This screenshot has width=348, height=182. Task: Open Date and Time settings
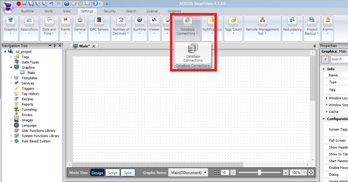click(49, 28)
